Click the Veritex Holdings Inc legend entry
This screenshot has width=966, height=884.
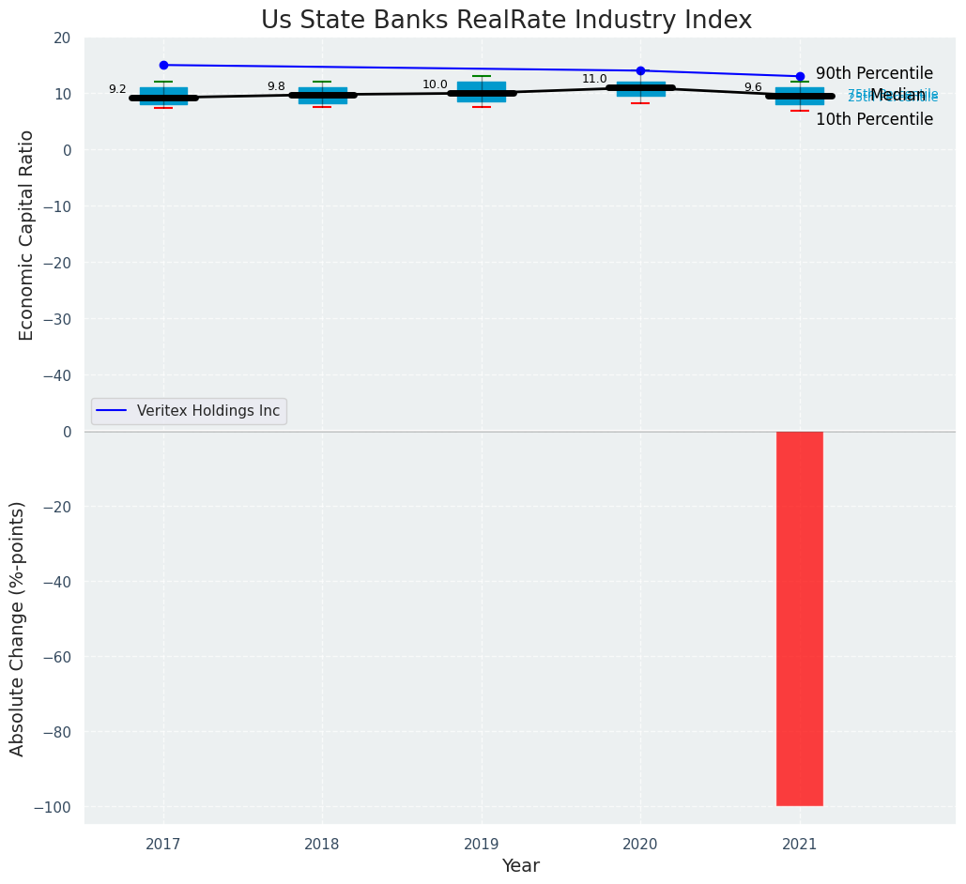[x=207, y=411]
